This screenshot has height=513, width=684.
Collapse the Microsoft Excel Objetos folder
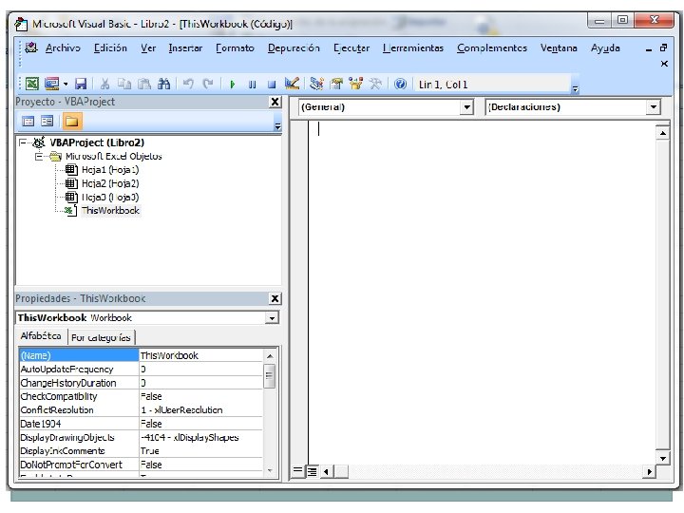39,156
